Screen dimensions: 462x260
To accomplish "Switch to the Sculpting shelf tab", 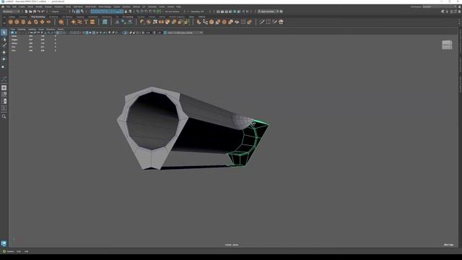I will (53, 17).
